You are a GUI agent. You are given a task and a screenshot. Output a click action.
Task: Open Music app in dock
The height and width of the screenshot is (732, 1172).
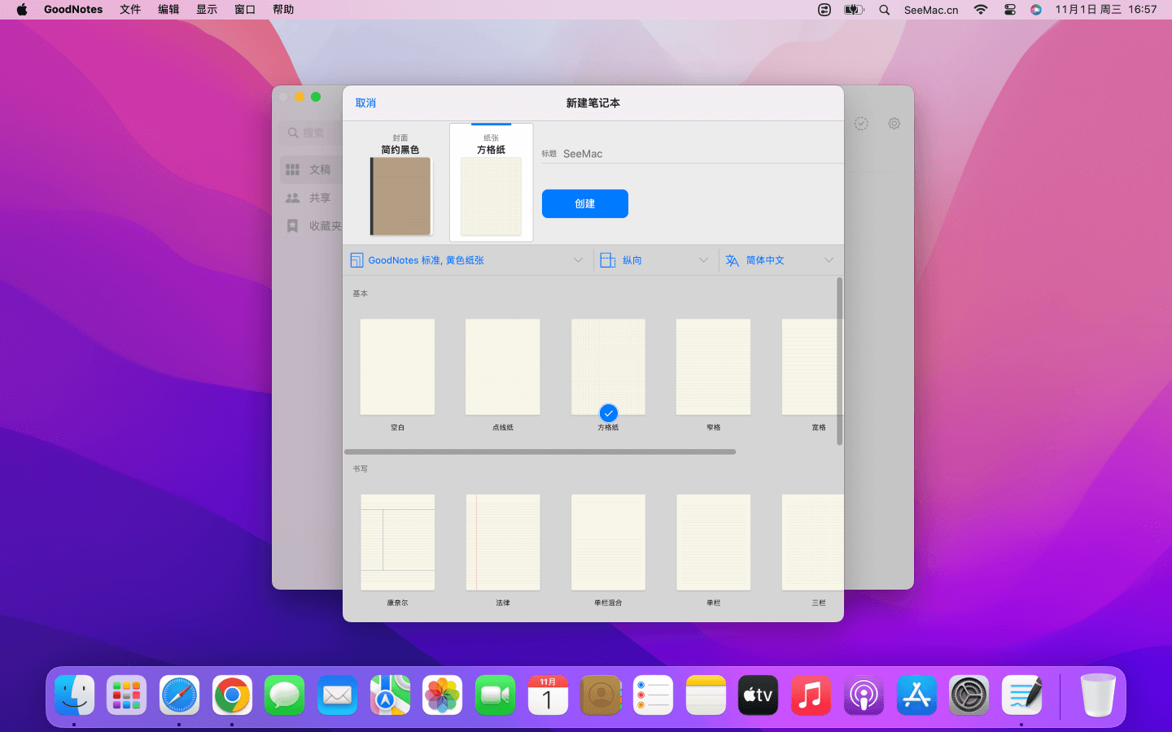(811, 695)
